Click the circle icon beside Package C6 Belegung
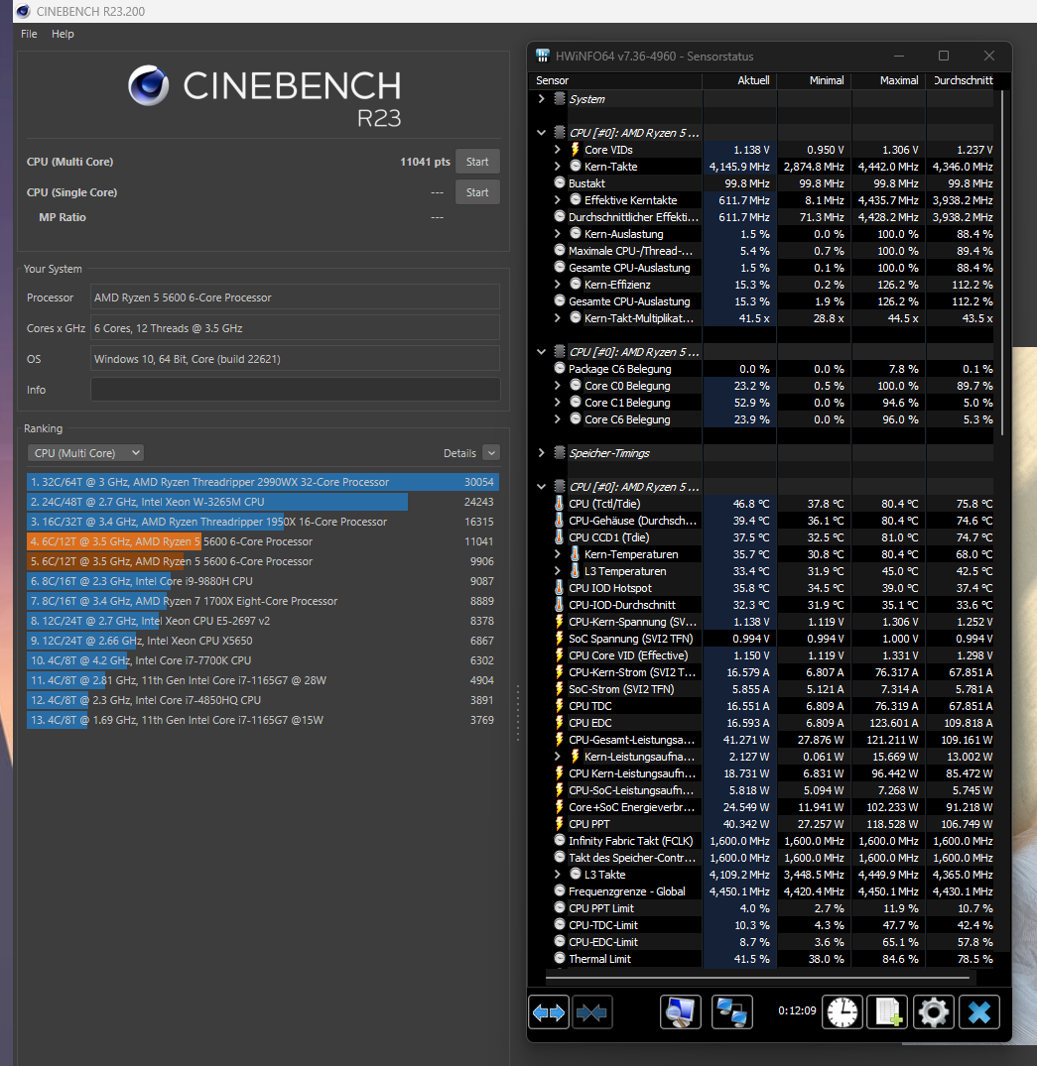 click(x=560, y=369)
